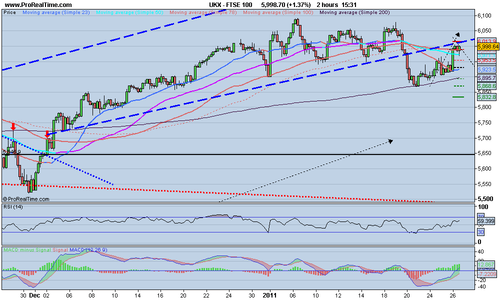Select Moving average (Simple 78) legend
Viewport: 500px width, 300px height.
click(x=203, y=12)
